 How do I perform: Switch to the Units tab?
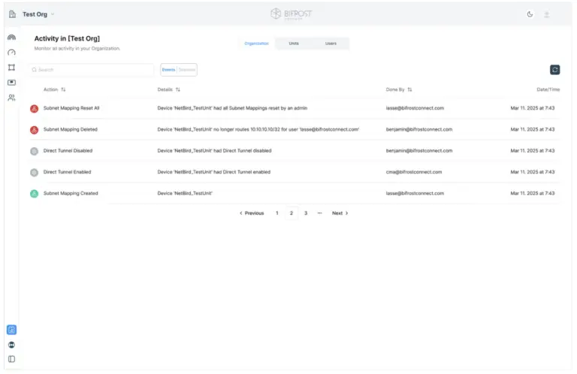point(294,44)
